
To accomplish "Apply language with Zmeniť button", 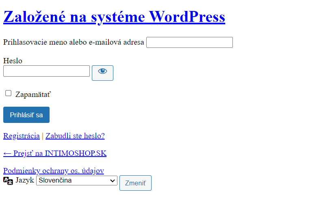I will [135, 183].
